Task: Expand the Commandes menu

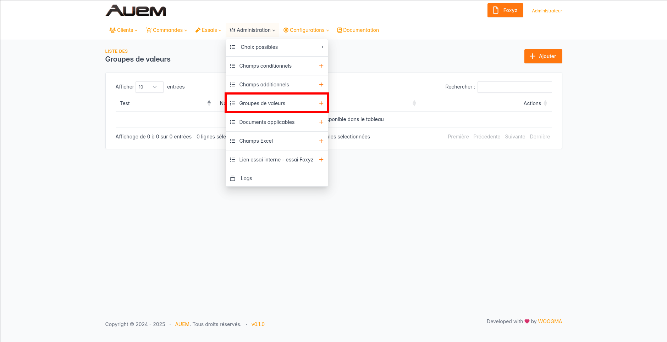Action: [x=166, y=30]
